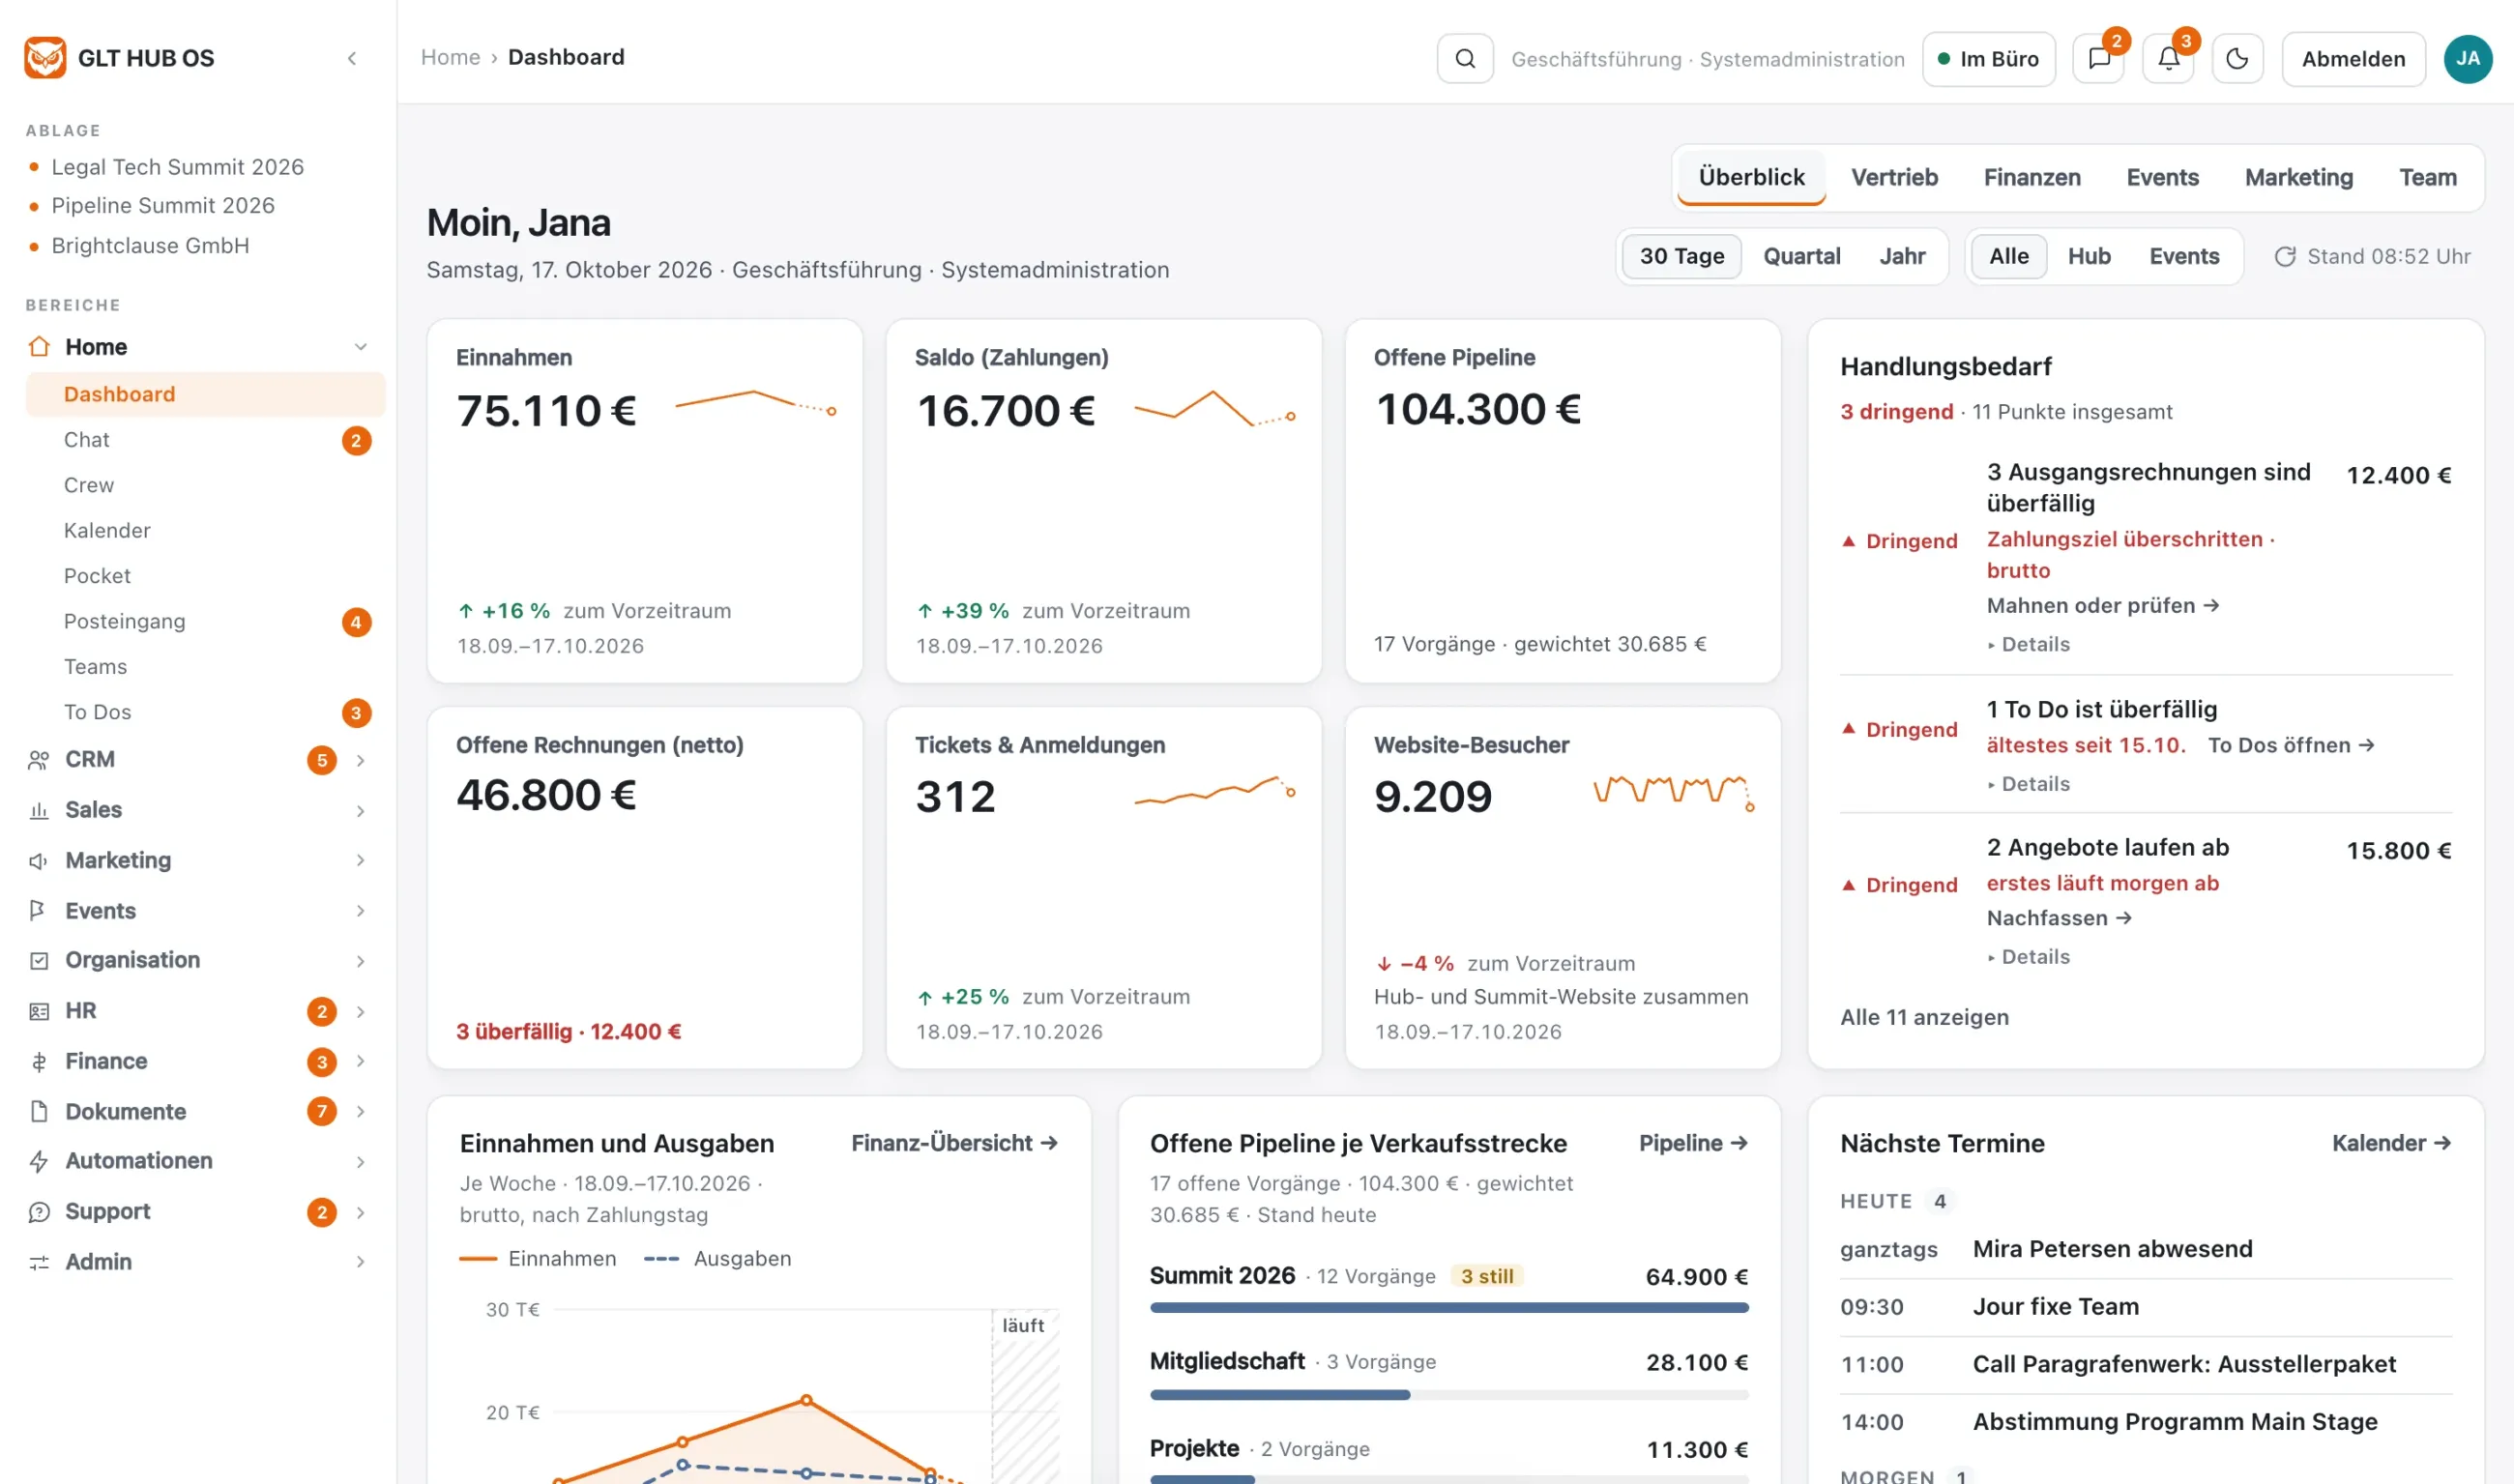This screenshot has height=1484, width=2514.
Task: Open the search icon in the top bar
Action: [x=1465, y=58]
